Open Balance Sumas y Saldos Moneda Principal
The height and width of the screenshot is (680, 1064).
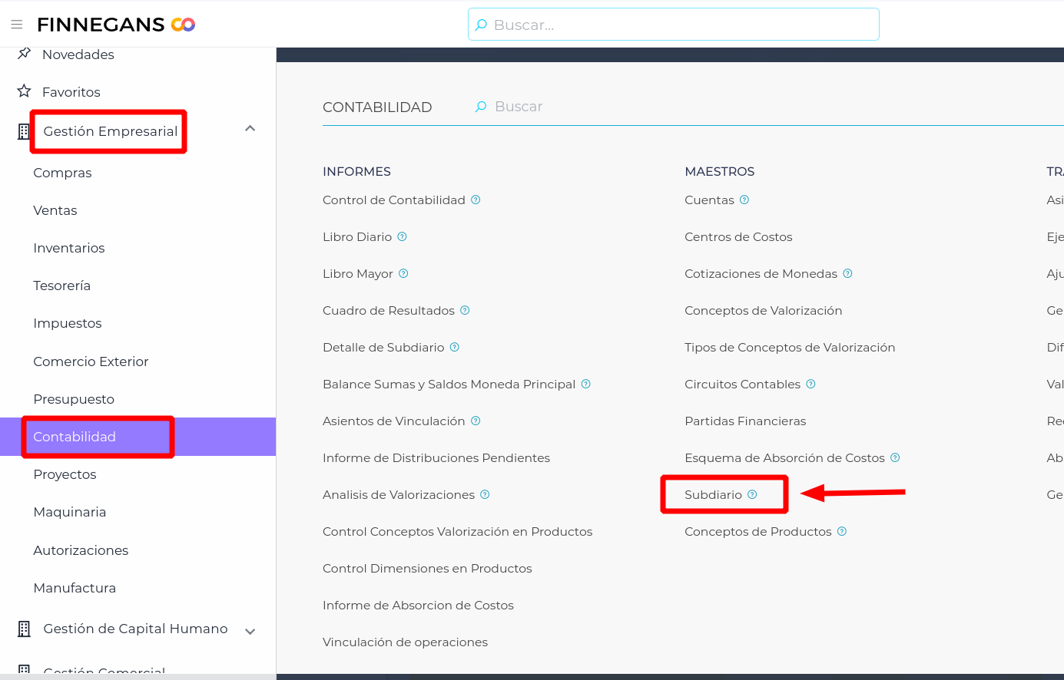tap(449, 385)
